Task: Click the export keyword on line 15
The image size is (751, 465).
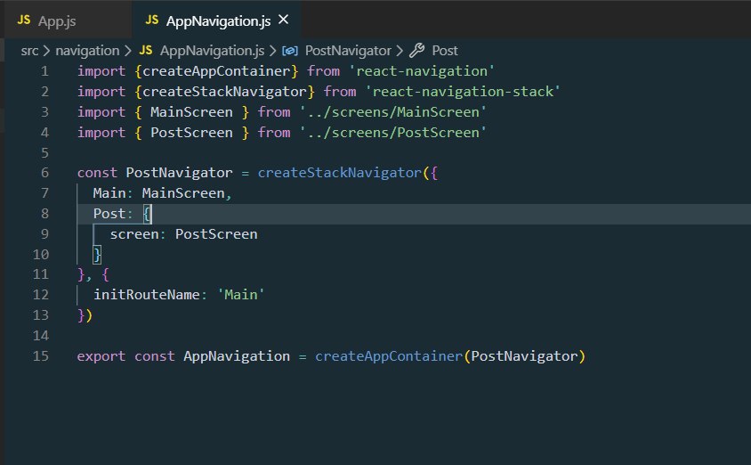Action: point(101,356)
